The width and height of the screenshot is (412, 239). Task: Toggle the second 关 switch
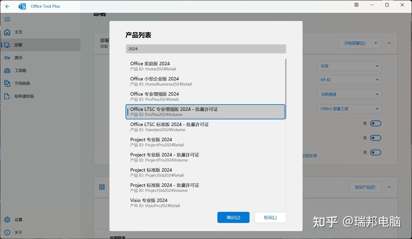[x=375, y=138]
